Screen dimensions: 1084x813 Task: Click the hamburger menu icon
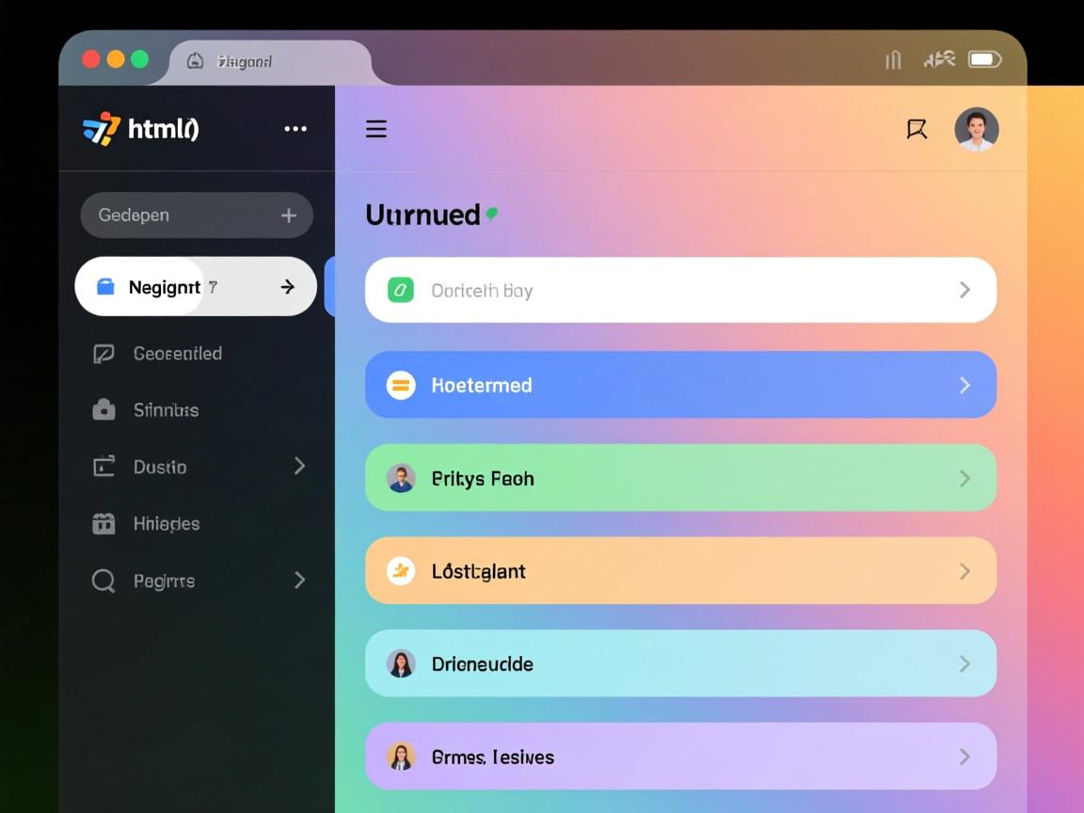376,129
